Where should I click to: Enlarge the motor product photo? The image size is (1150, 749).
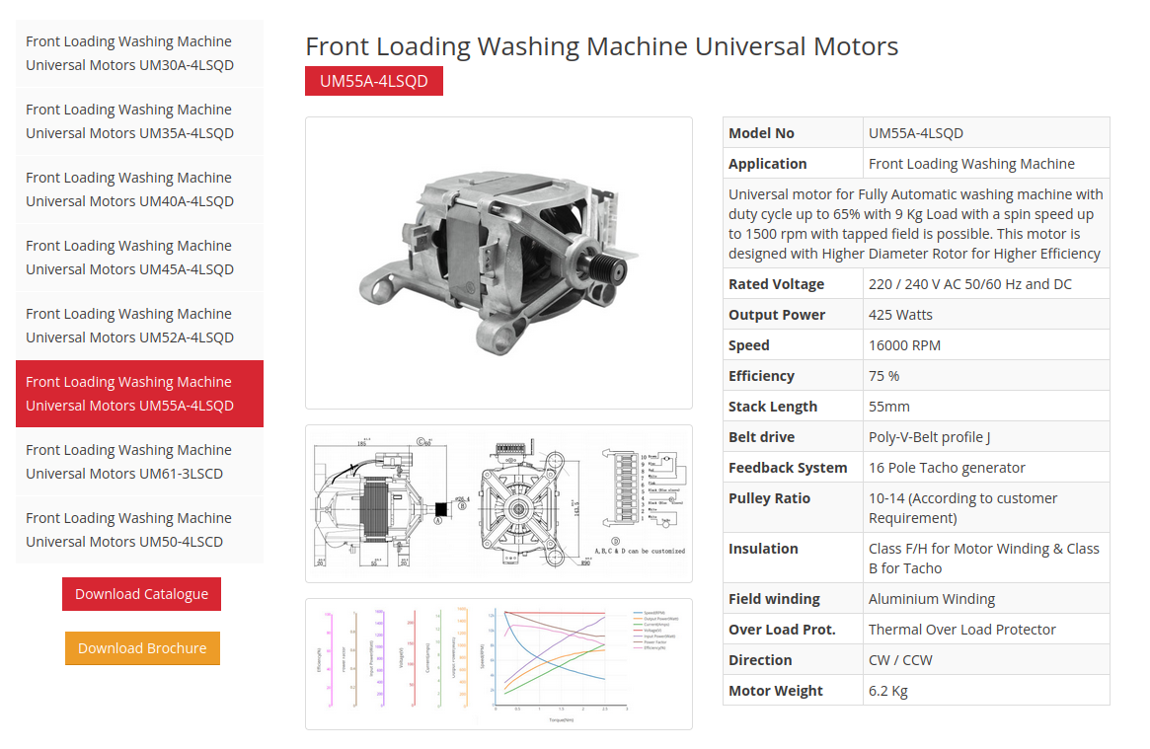coord(498,263)
